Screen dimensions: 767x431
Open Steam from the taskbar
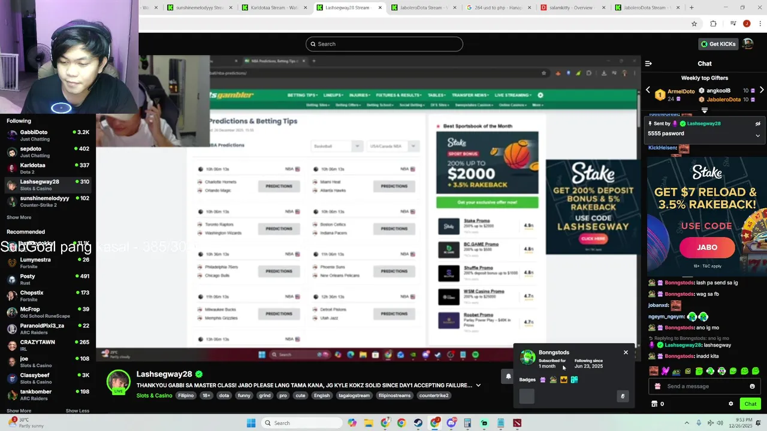coord(418,423)
